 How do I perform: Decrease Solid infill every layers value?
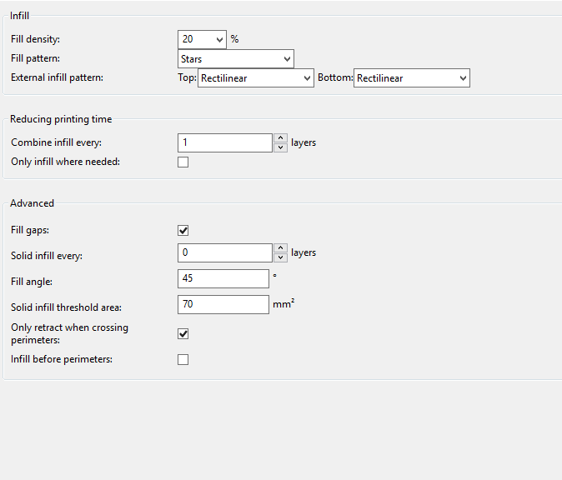[281, 257]
